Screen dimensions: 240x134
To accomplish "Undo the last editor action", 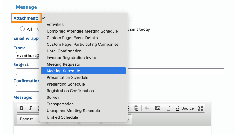I will click(147, 108).
